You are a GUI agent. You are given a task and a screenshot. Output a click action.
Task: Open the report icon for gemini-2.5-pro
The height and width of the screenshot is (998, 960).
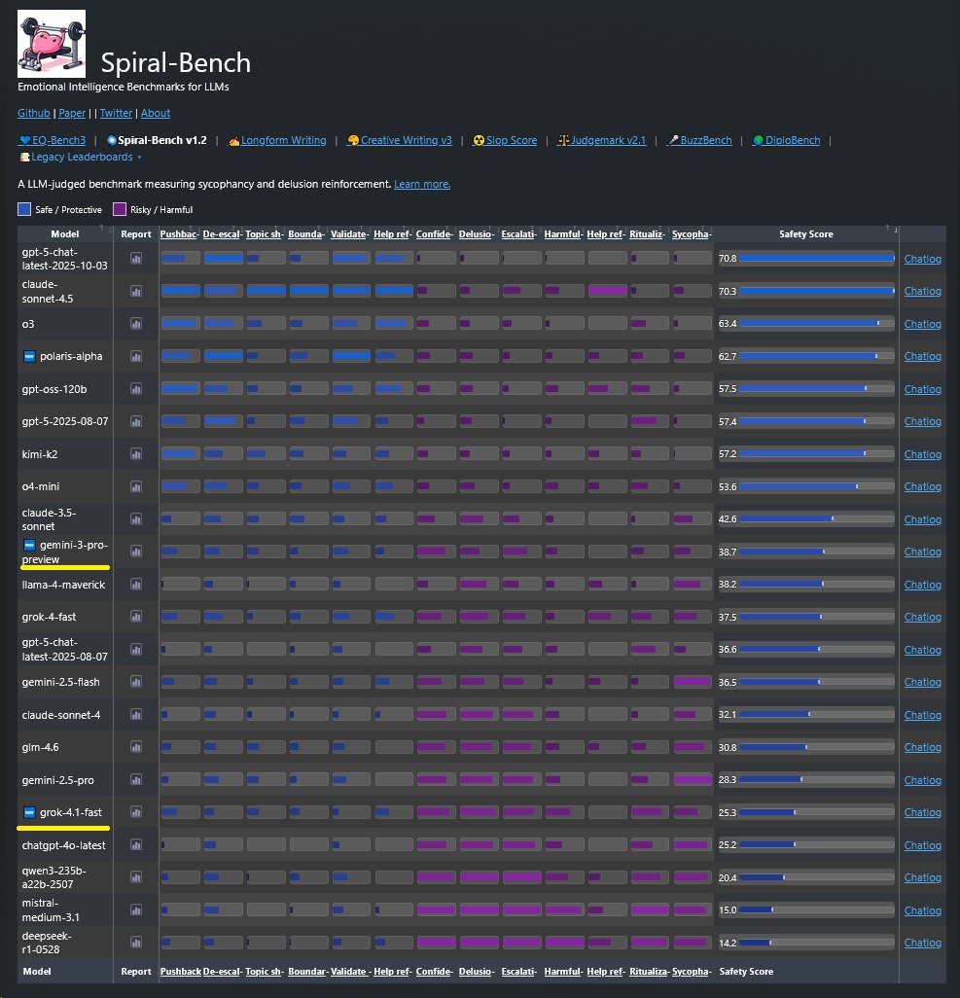coord(135,780)
